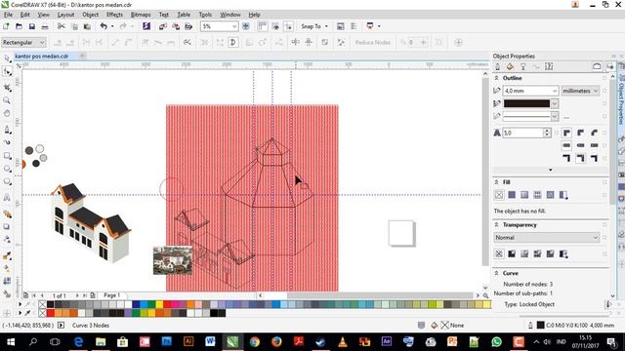This screenshot has height=351, width=625.
Task: Click the Reflect nodes horizontally icon
Action: [295, 42]
